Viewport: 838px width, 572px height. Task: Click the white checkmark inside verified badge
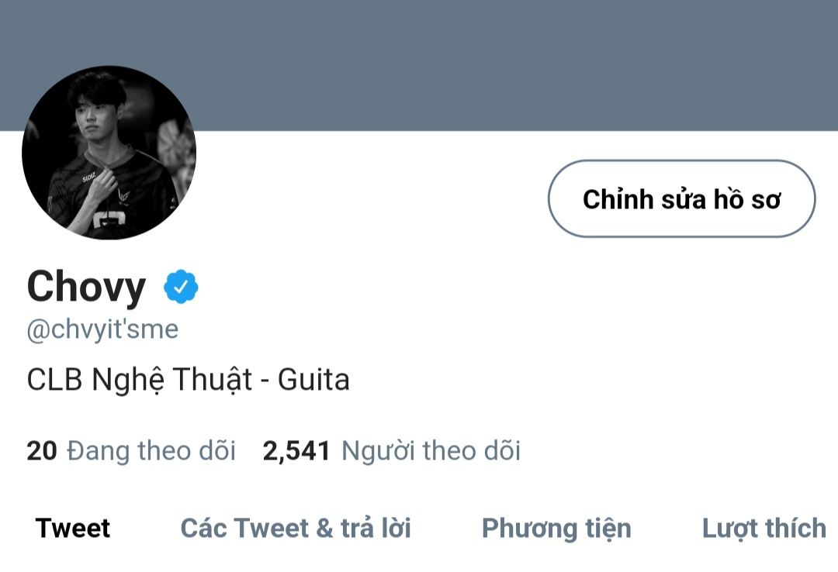pyautogui.click(x=181, y=288)
